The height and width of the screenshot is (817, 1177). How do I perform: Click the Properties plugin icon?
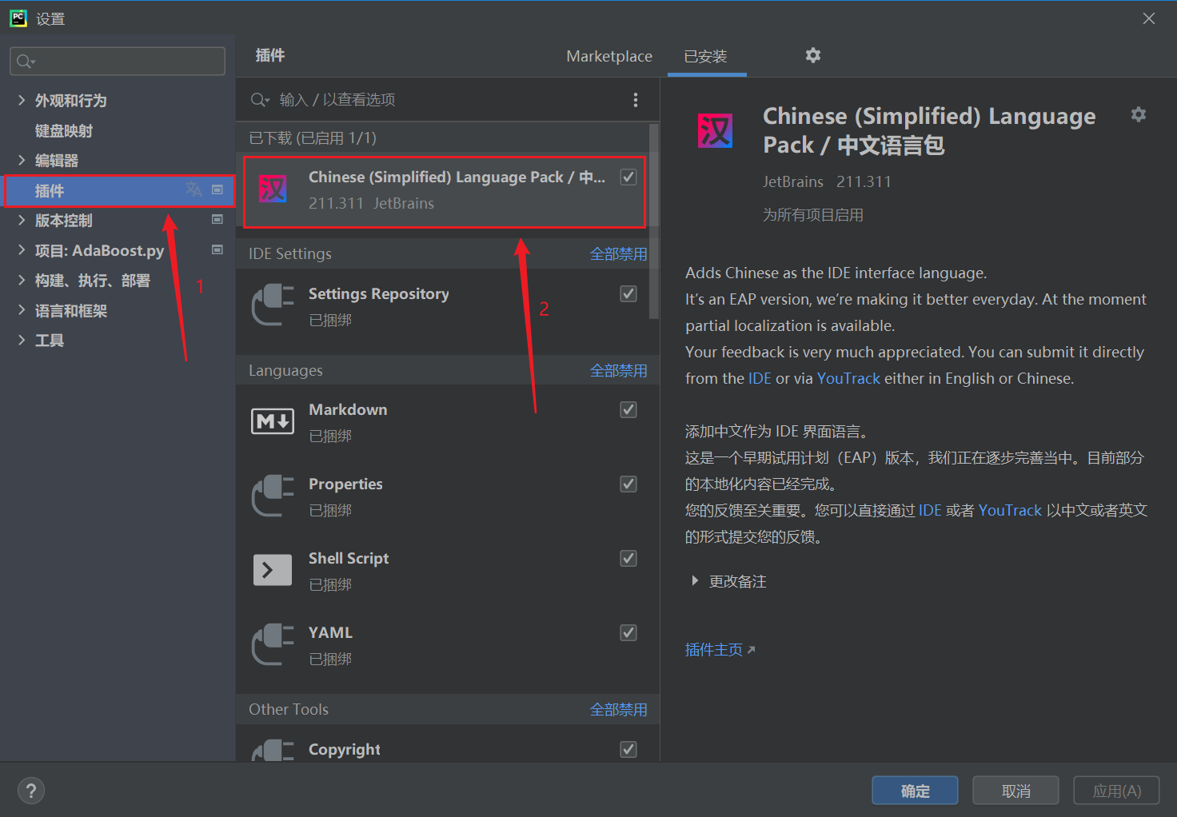[273, 496]
